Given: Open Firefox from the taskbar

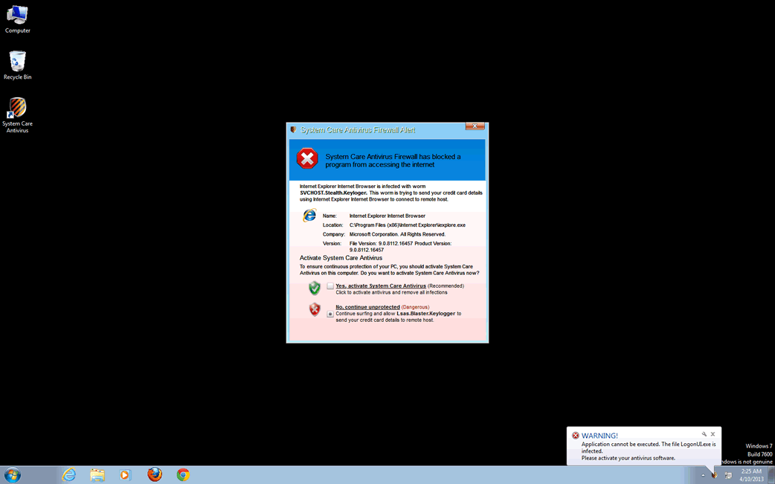Looking at the screenshot, I should (155, 474).
